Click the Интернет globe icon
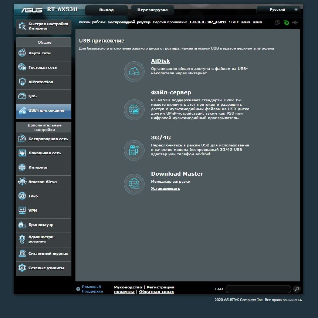This screenshot has width=318, height=318. pyautogui.click(x=22, y=167)
